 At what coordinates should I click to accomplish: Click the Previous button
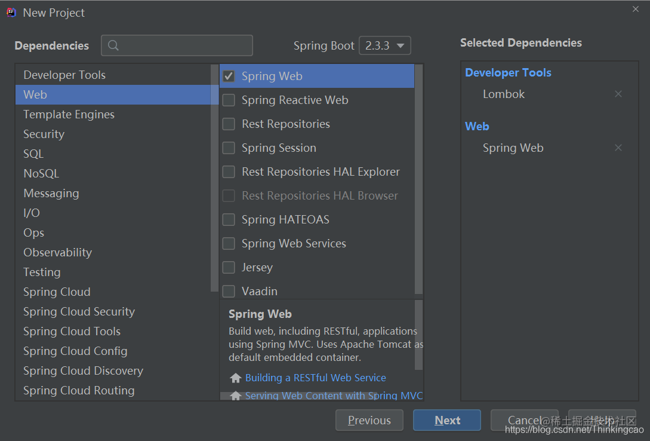pyautogui.click(x=369, y=420)
